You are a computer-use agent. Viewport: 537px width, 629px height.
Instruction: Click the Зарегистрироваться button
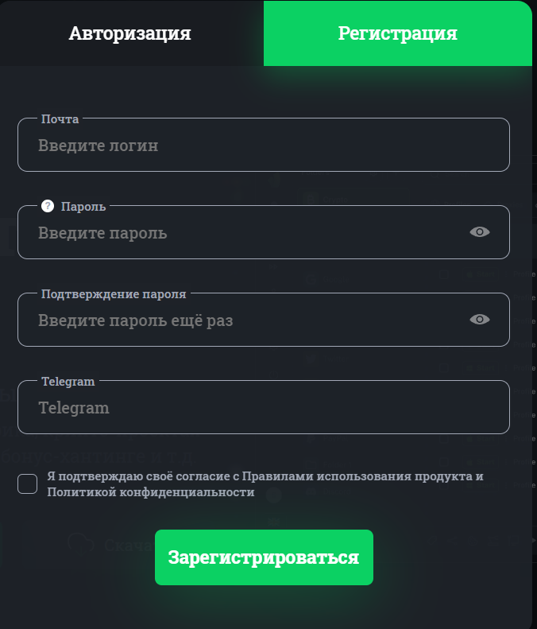pos(264,557)
